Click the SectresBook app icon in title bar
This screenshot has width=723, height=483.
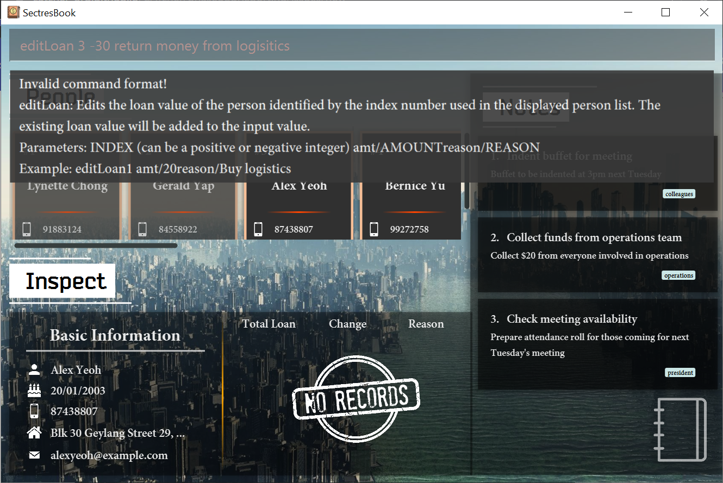tap(14, 12)
